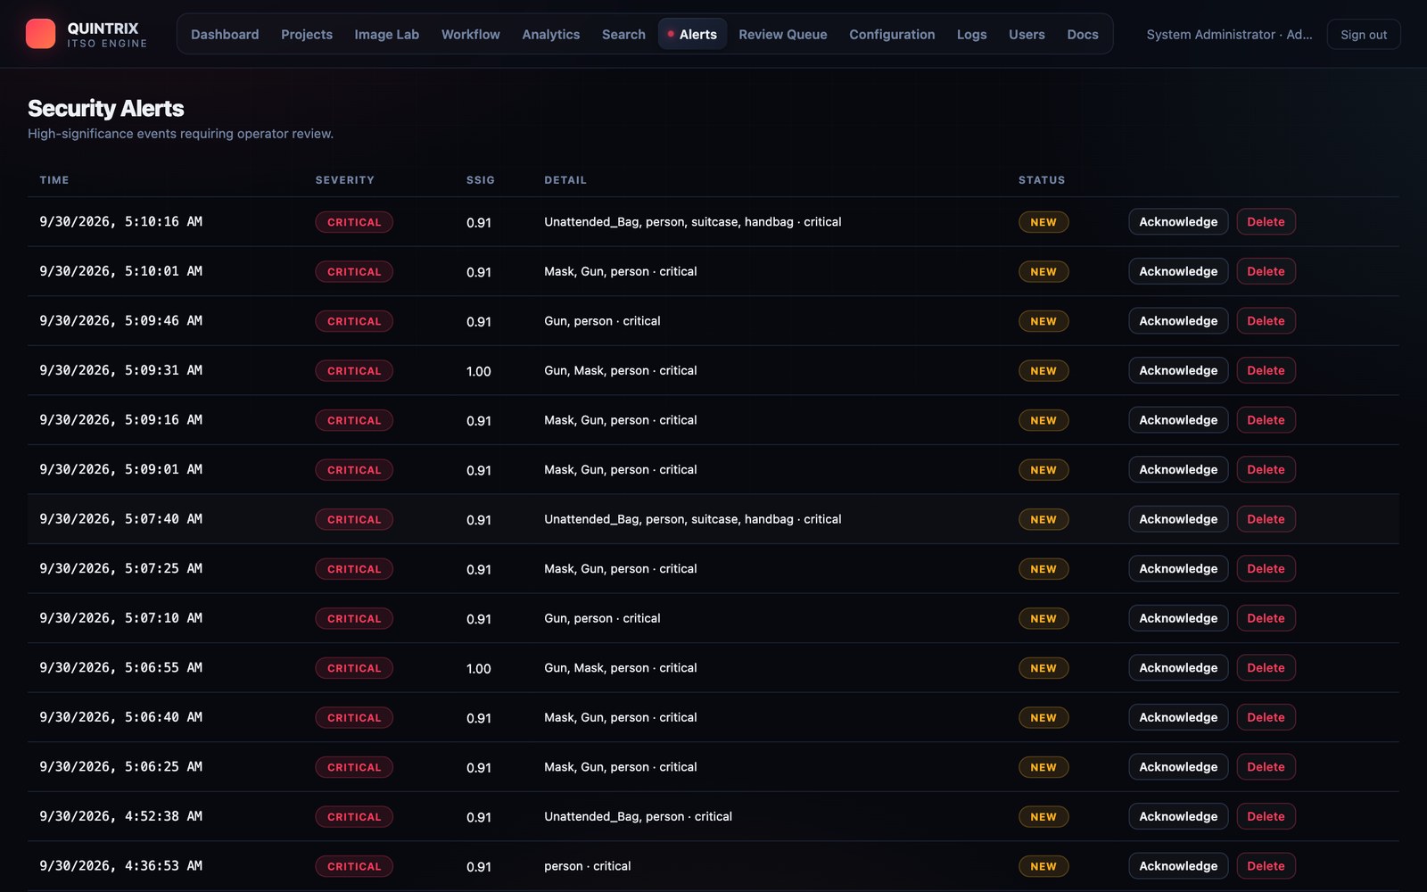Click the "person · critical" detail at 4:36:53 AM
The width and height of the screenshot is (1427, 892).
[588, 866]
